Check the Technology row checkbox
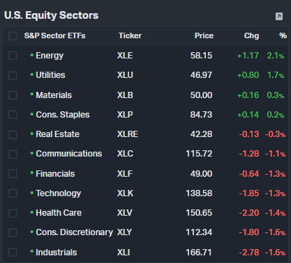 13,193
